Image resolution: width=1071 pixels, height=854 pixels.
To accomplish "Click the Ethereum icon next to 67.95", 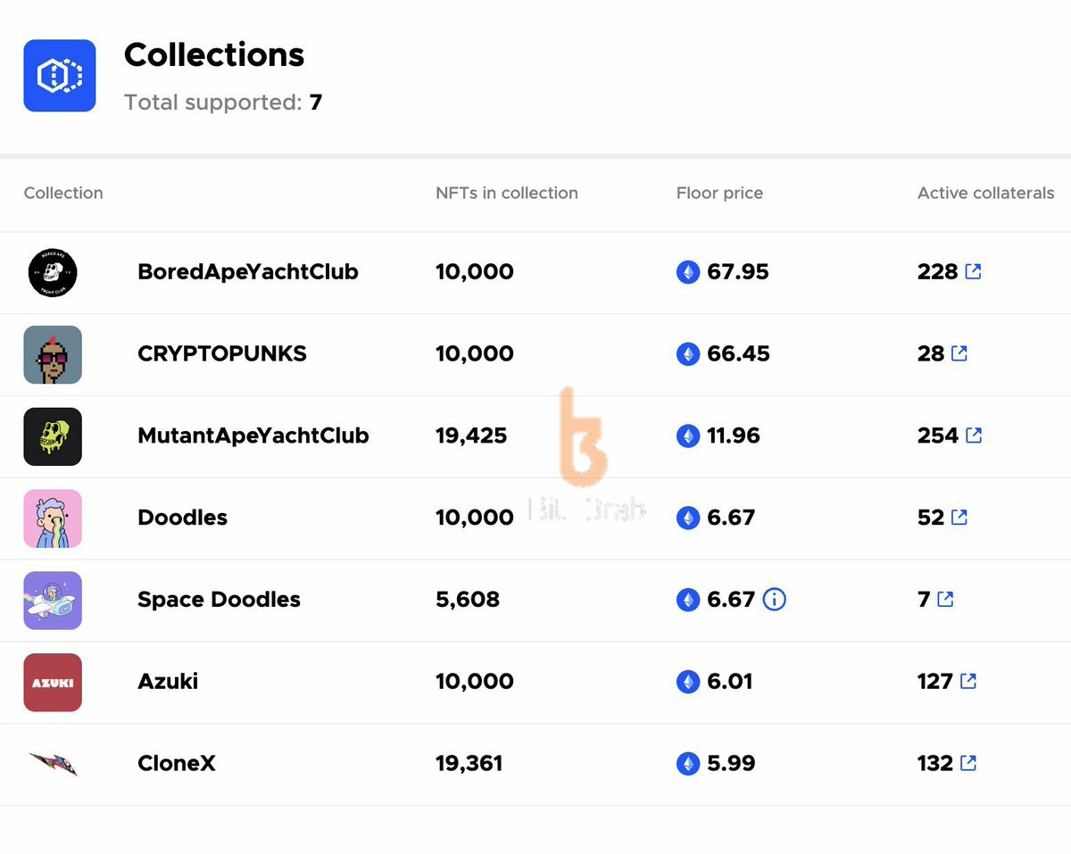I will [688, 272].
